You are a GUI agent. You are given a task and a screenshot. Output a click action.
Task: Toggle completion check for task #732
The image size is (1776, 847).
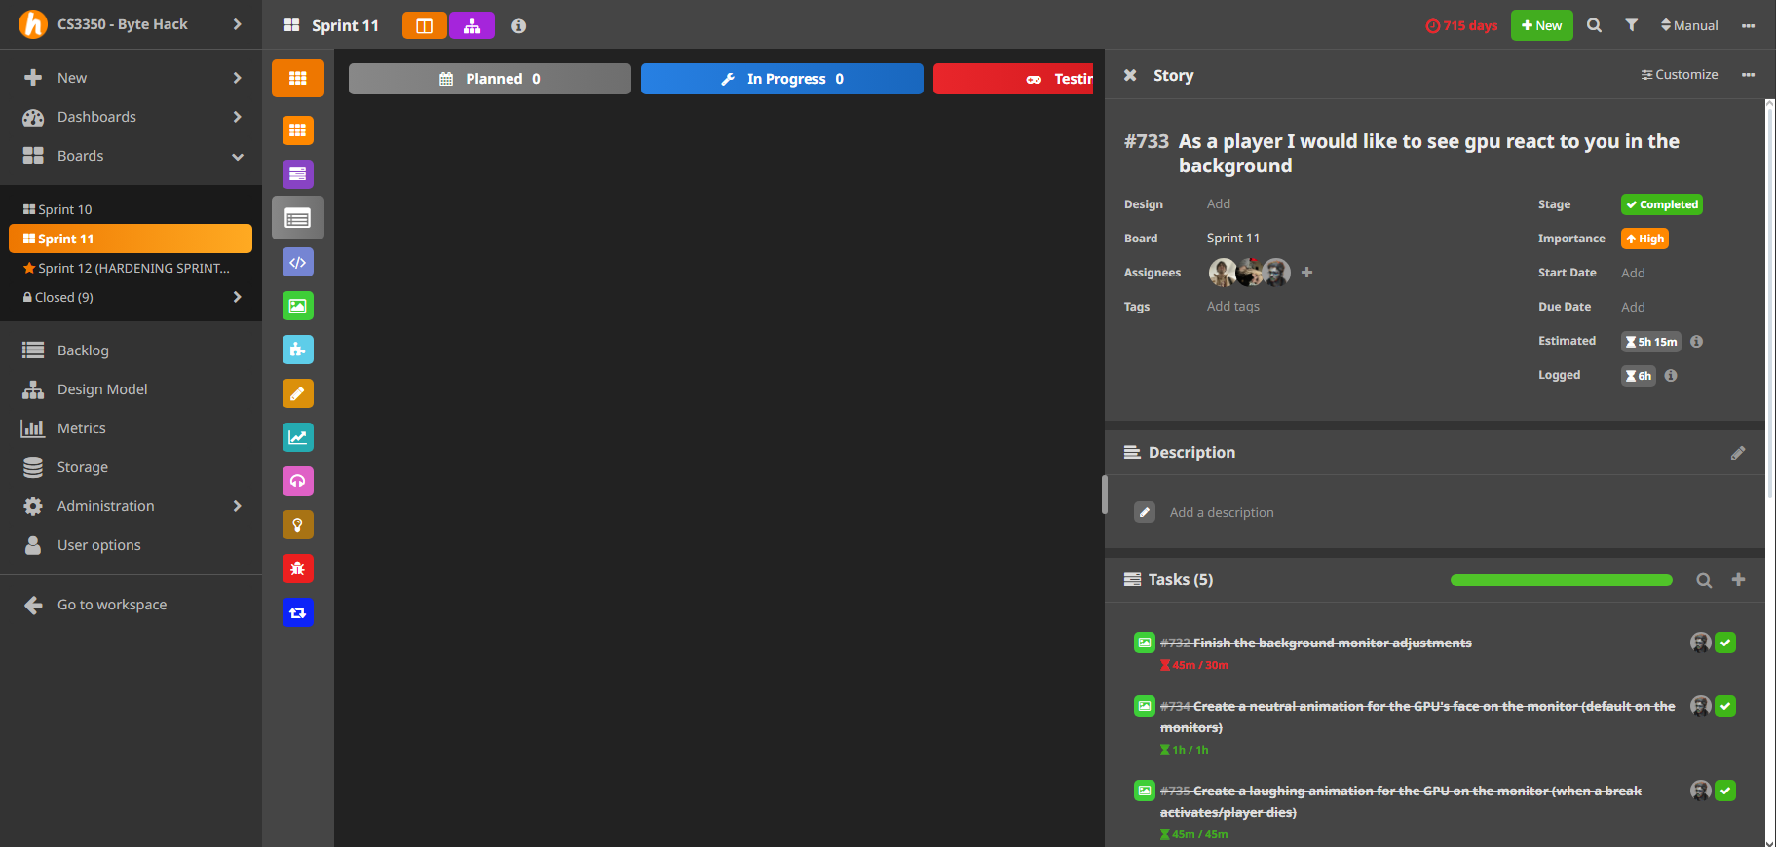(1725, 643)
